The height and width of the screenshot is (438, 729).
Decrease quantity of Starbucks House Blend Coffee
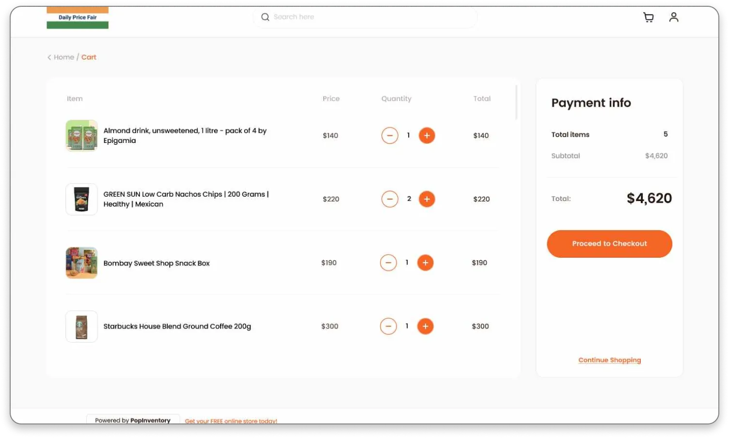point(388,326)
